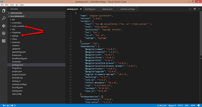Expand the obj folder
202x107 pixels.
coord(13,29)
